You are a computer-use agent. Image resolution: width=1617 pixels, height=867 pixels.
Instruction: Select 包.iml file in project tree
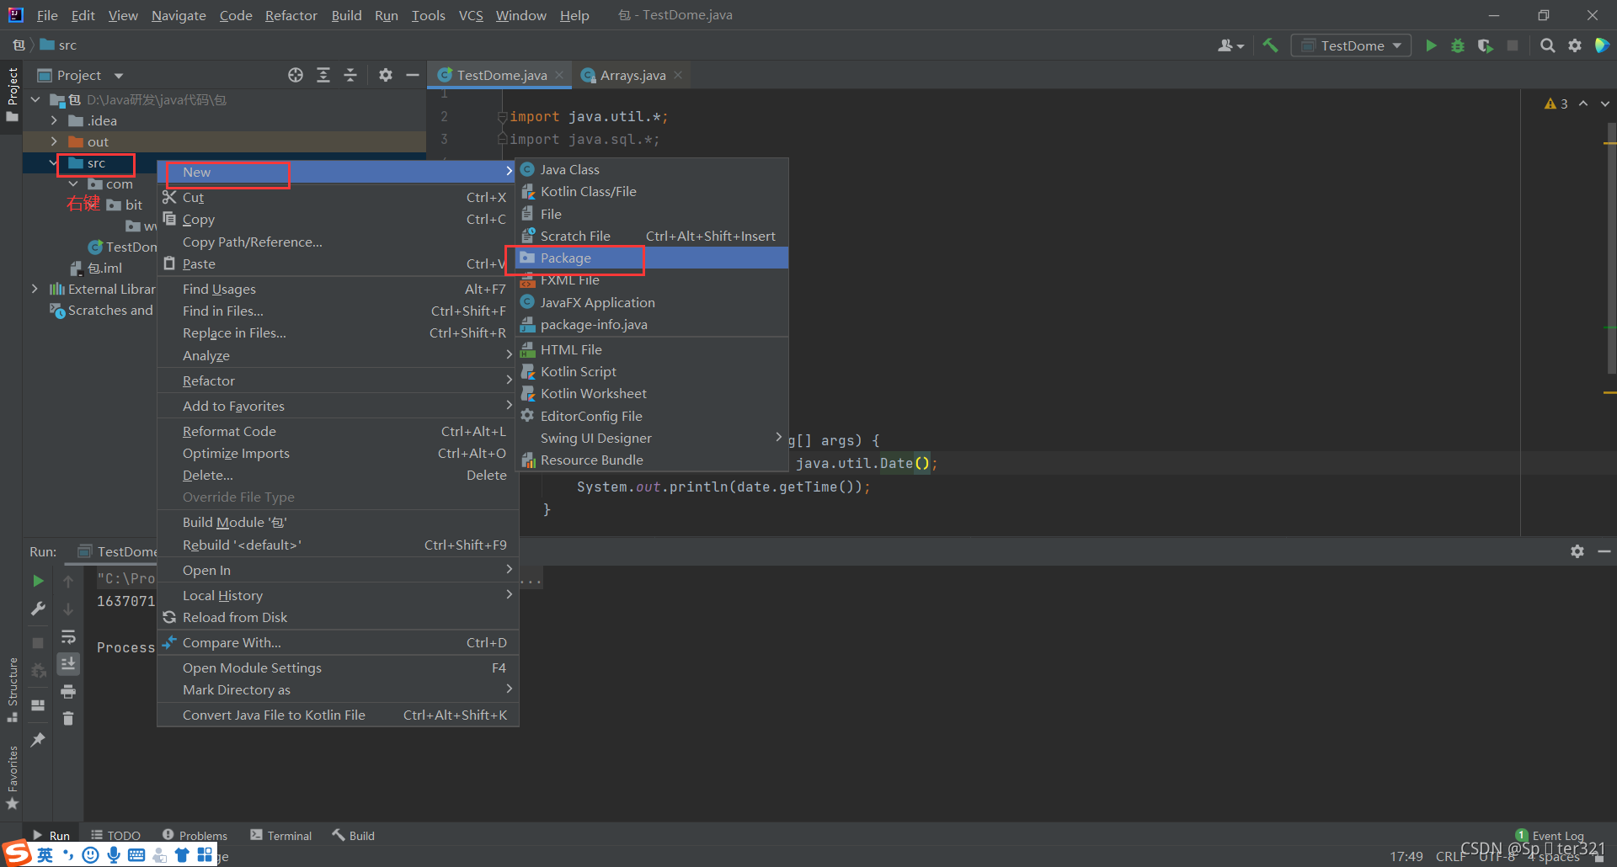(x=96, y=268)
